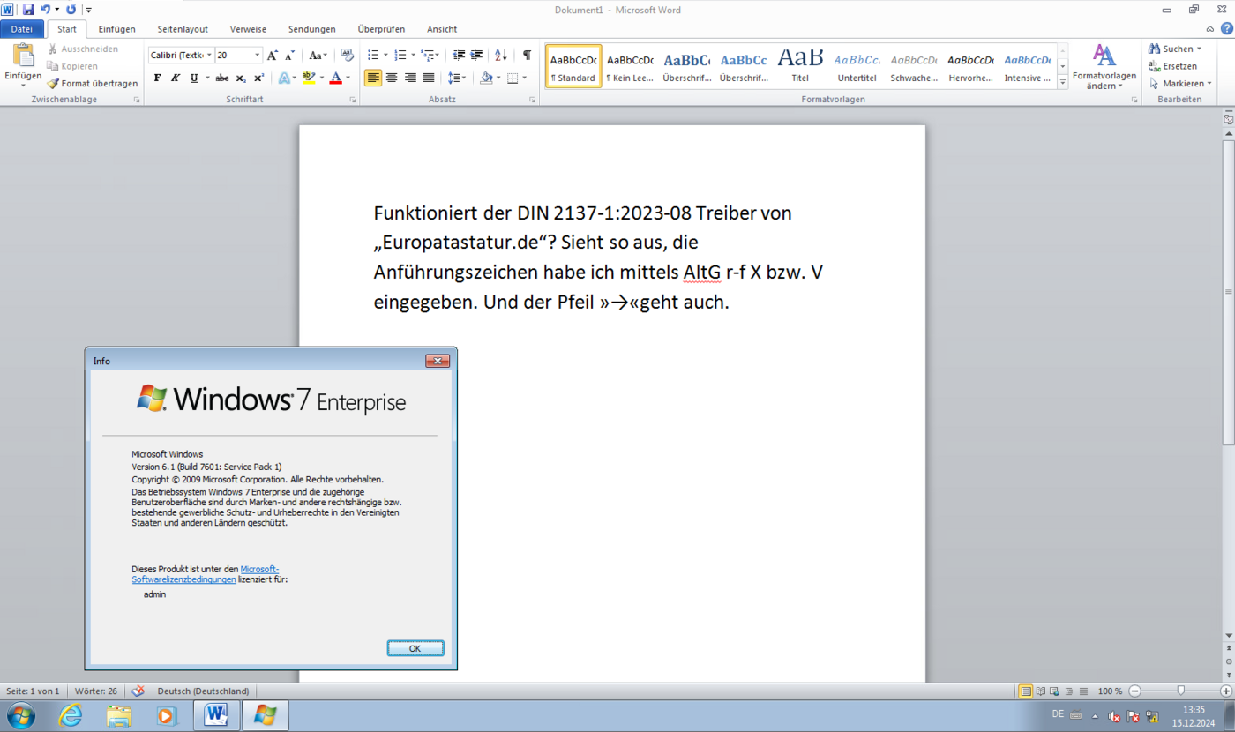Toggle left alignment button
This screenshot has height=732, width=1235.
(x=373, y=78)
